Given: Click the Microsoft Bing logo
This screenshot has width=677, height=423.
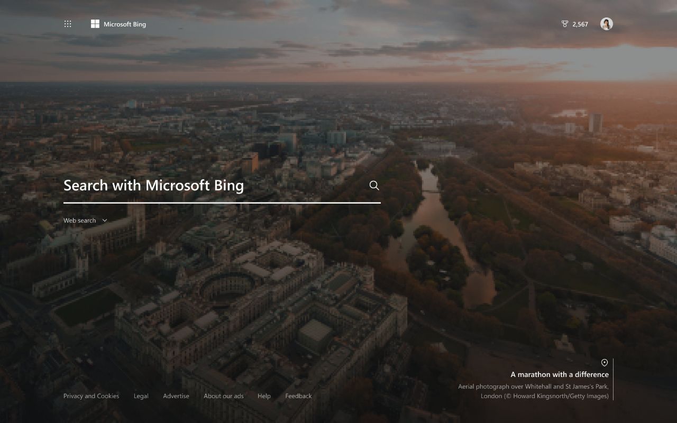Looking at the screenshot, I should click(118, 24).
